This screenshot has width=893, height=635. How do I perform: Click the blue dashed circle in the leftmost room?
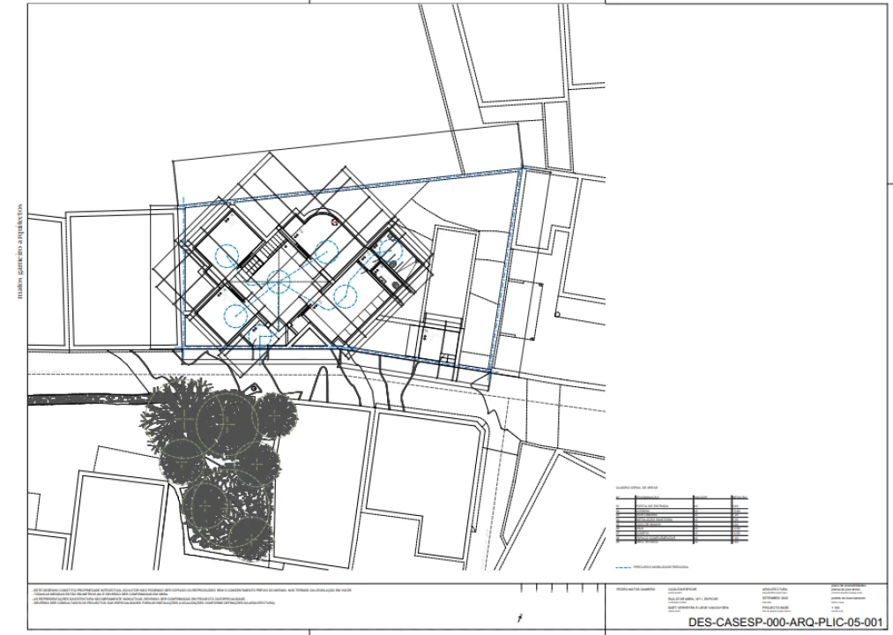(x=227, y=255)
